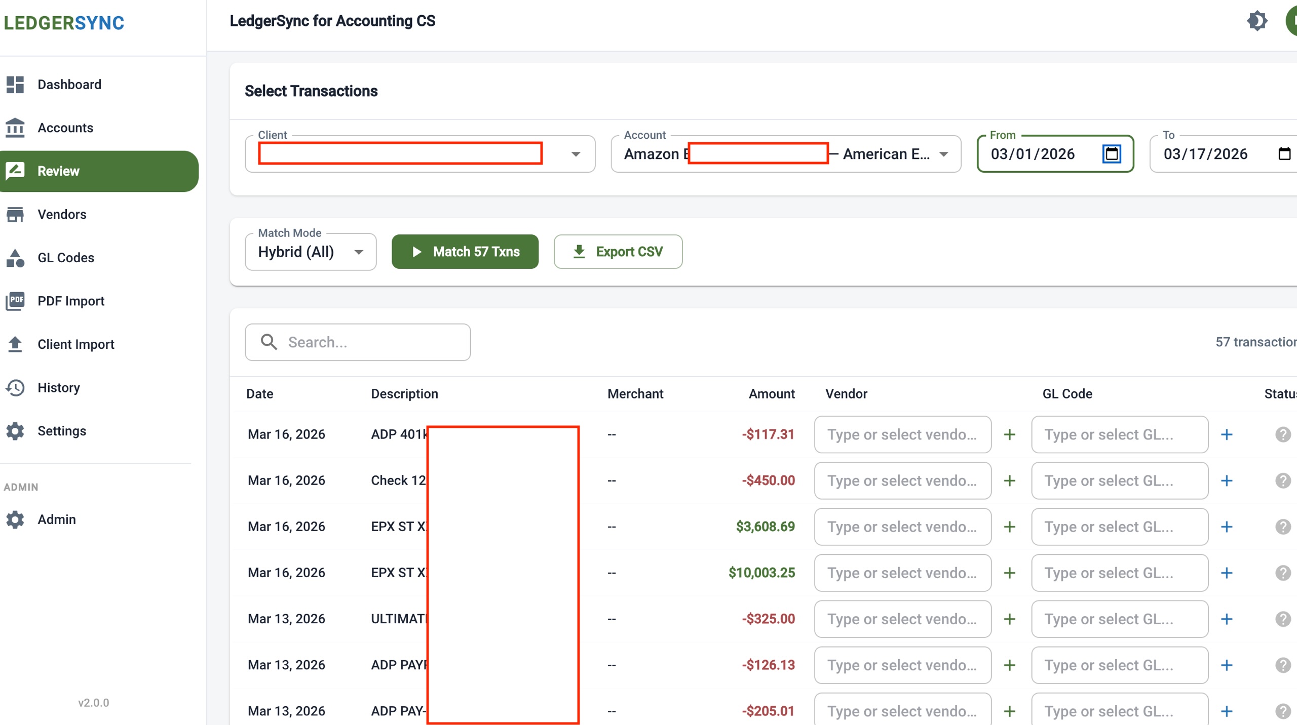Click the Match 57 Txns button
The height and width of the screenshot is (725, 1297).
click(x=465, y=252)
